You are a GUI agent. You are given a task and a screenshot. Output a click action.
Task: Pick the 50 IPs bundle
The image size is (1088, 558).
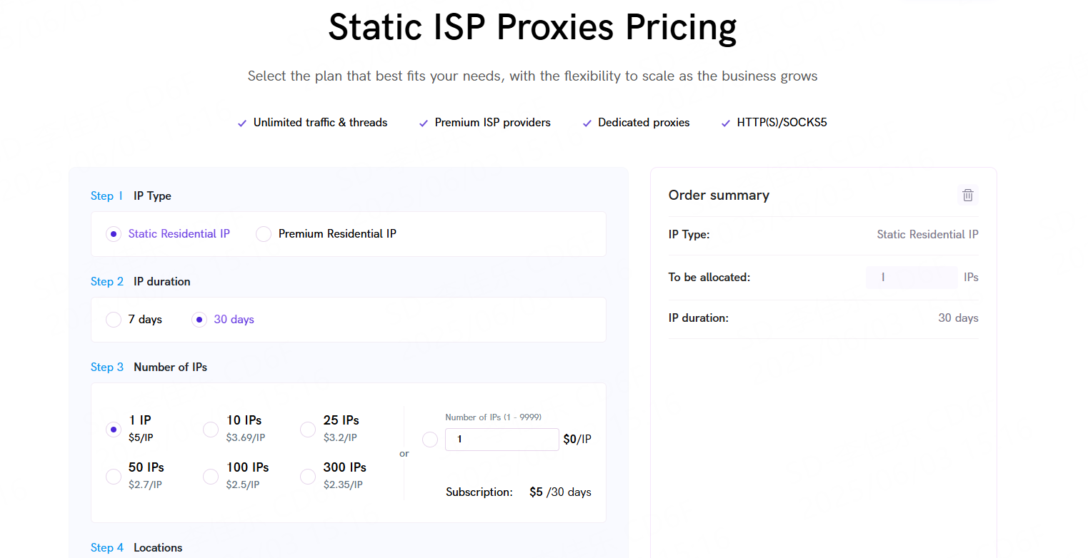point(114,477)
